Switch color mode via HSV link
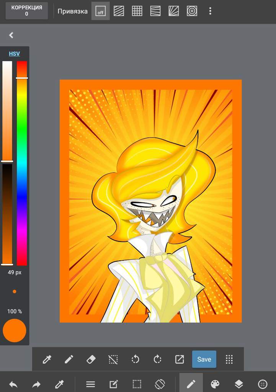276x392 pixels. coord(14,54)
